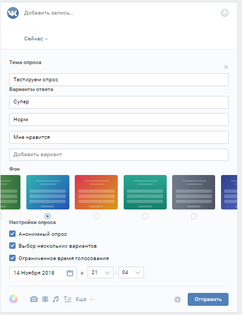Click the Отправить button

[208, 299]
